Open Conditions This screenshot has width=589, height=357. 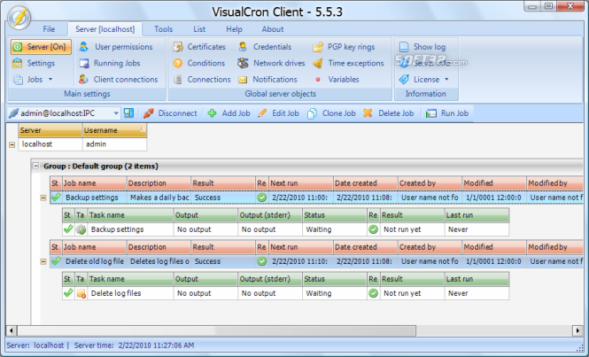[199, 63]
